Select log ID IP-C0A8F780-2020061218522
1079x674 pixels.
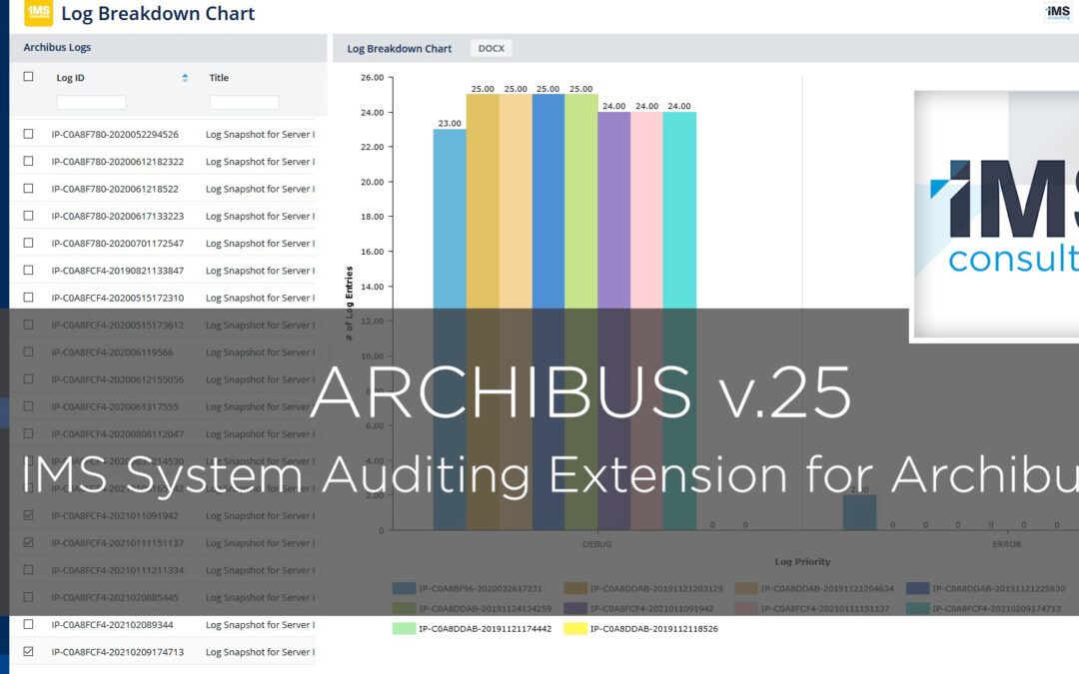click(x=115, y=189)
